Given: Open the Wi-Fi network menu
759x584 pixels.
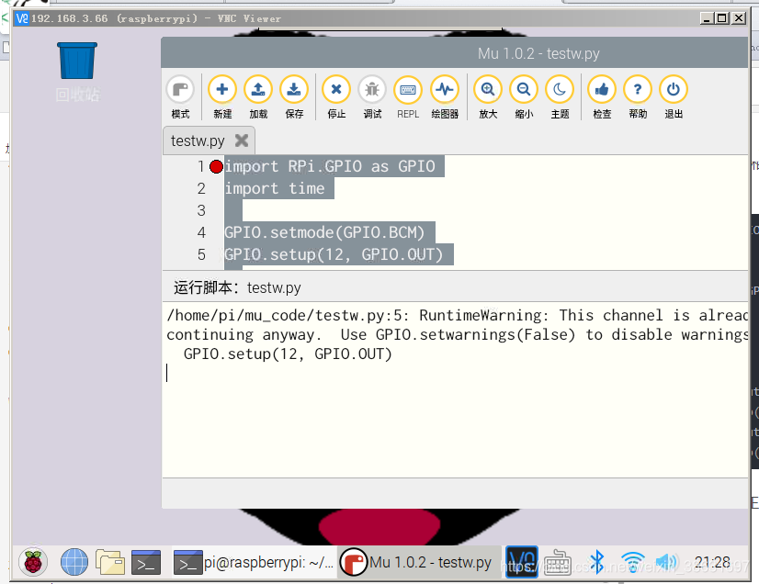Looking at the screenshot, I should pyautogui.click(x=633, y=563).
